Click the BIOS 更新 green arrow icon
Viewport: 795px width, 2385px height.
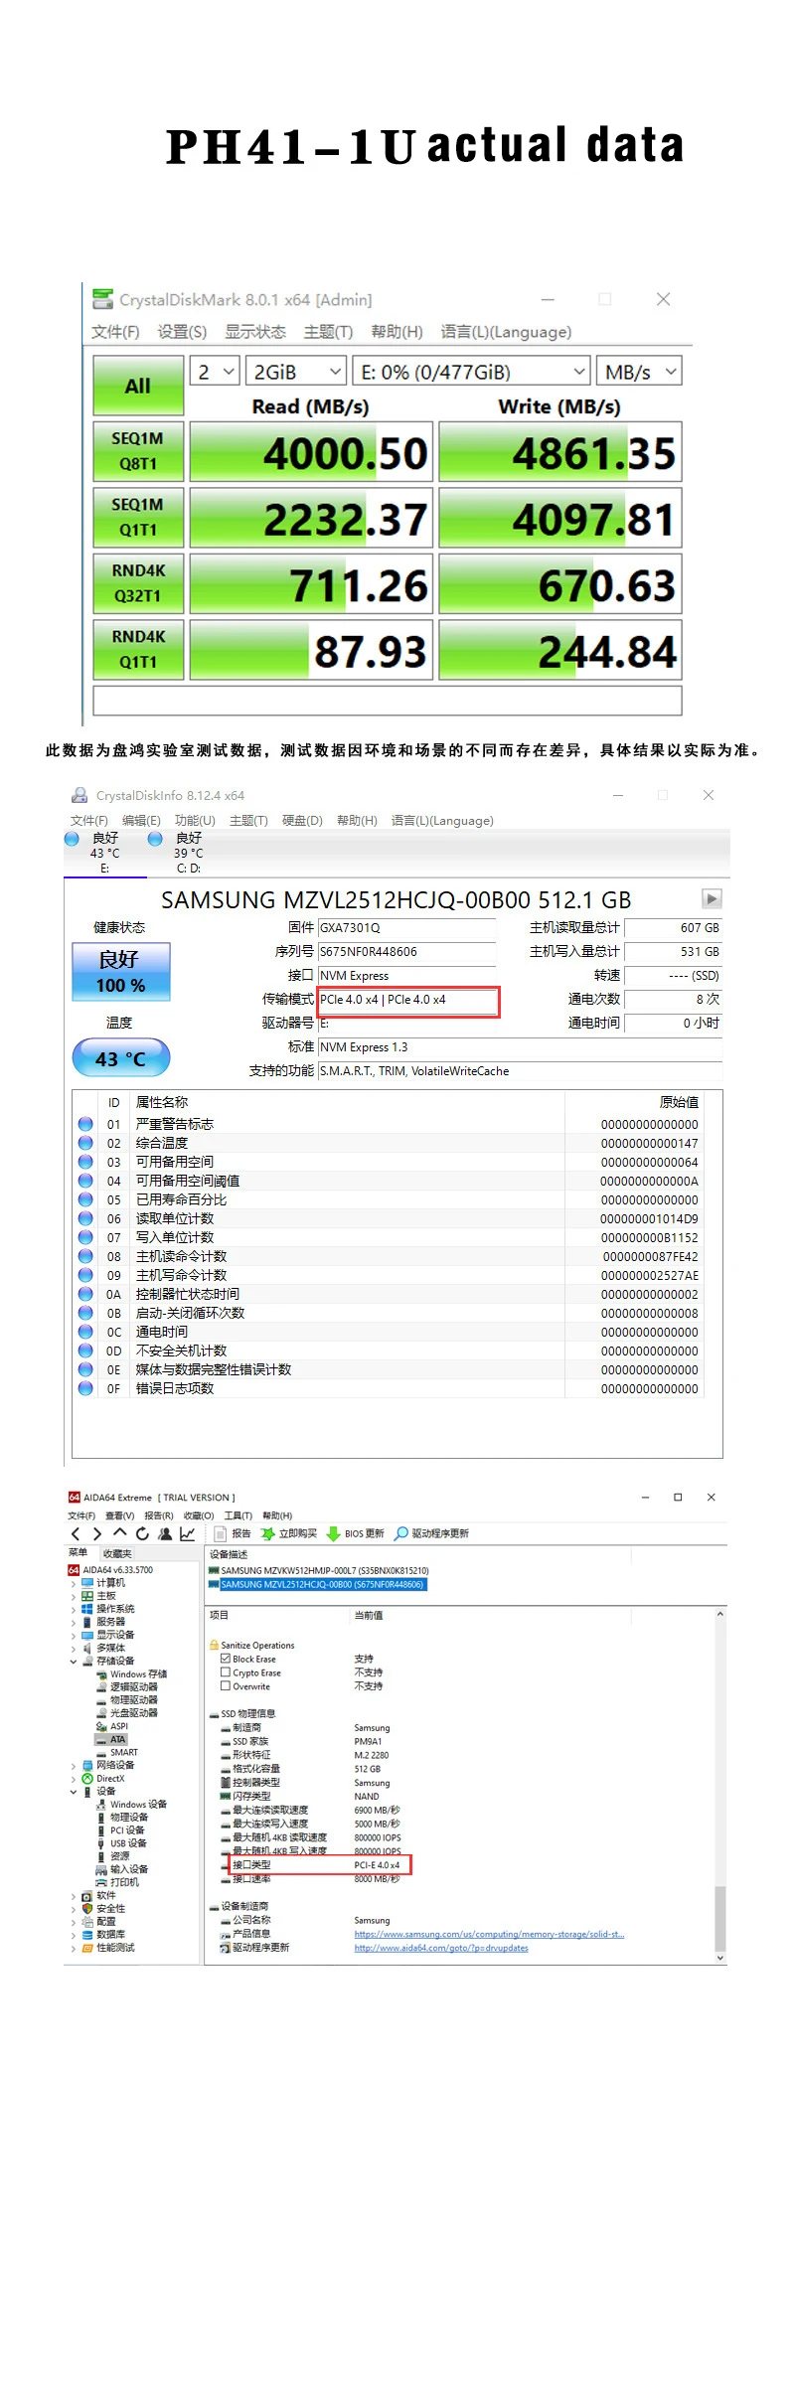point(334,1533)
